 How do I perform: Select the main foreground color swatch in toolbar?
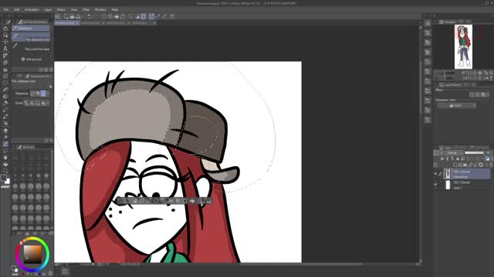(3, 178)
